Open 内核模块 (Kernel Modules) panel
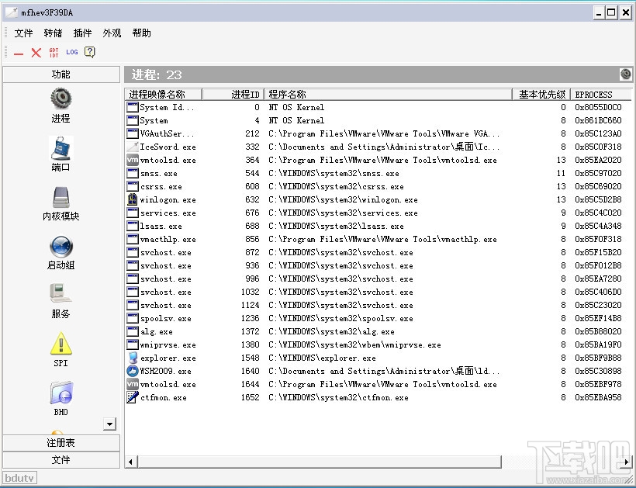The image size is (636, 488). [60, 198]
